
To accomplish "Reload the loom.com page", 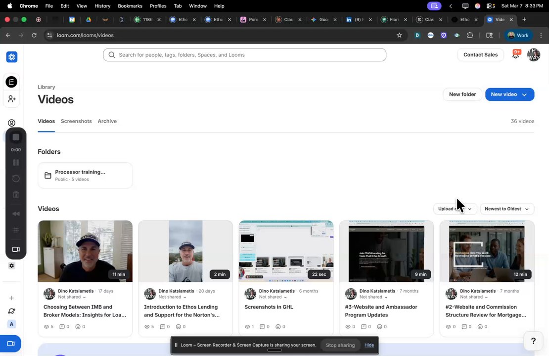I will [x=34, y=35].
